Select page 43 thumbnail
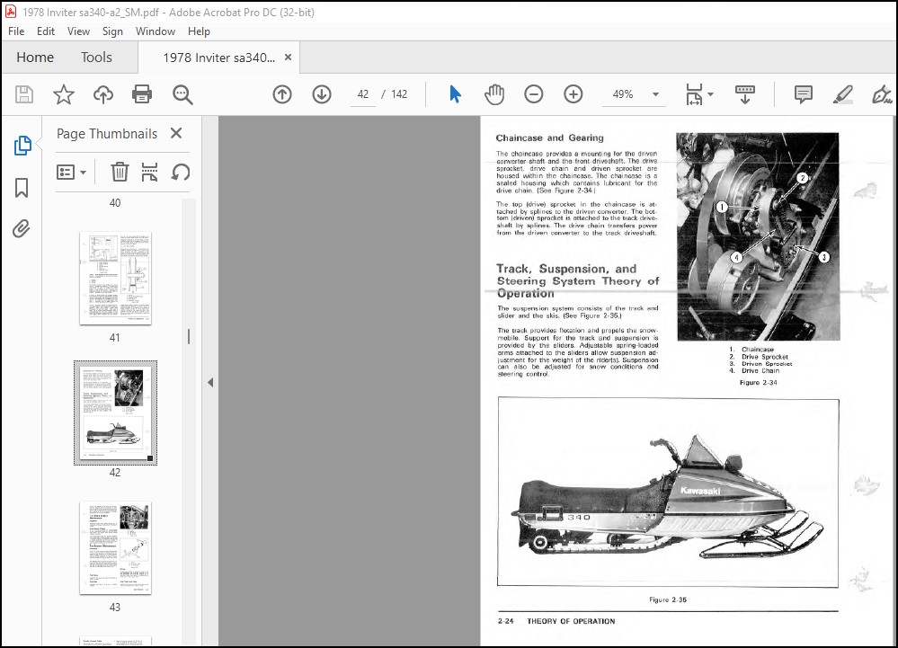898x648 pixels. pyautogui.click(x=115, y=548)
